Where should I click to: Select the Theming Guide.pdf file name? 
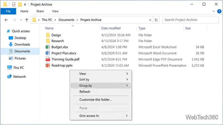coord(66,59)
